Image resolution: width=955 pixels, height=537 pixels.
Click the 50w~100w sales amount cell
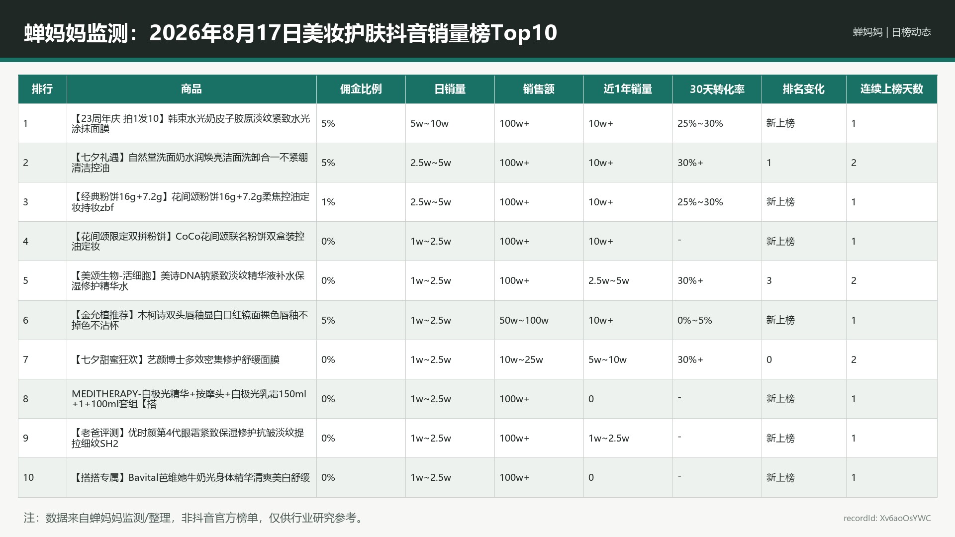click(539, 320)
